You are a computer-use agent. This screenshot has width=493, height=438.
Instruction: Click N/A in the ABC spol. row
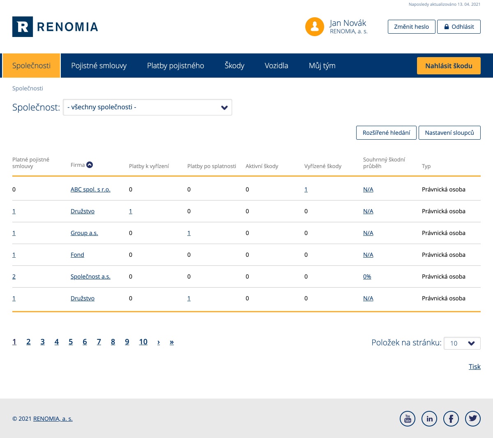368,189
